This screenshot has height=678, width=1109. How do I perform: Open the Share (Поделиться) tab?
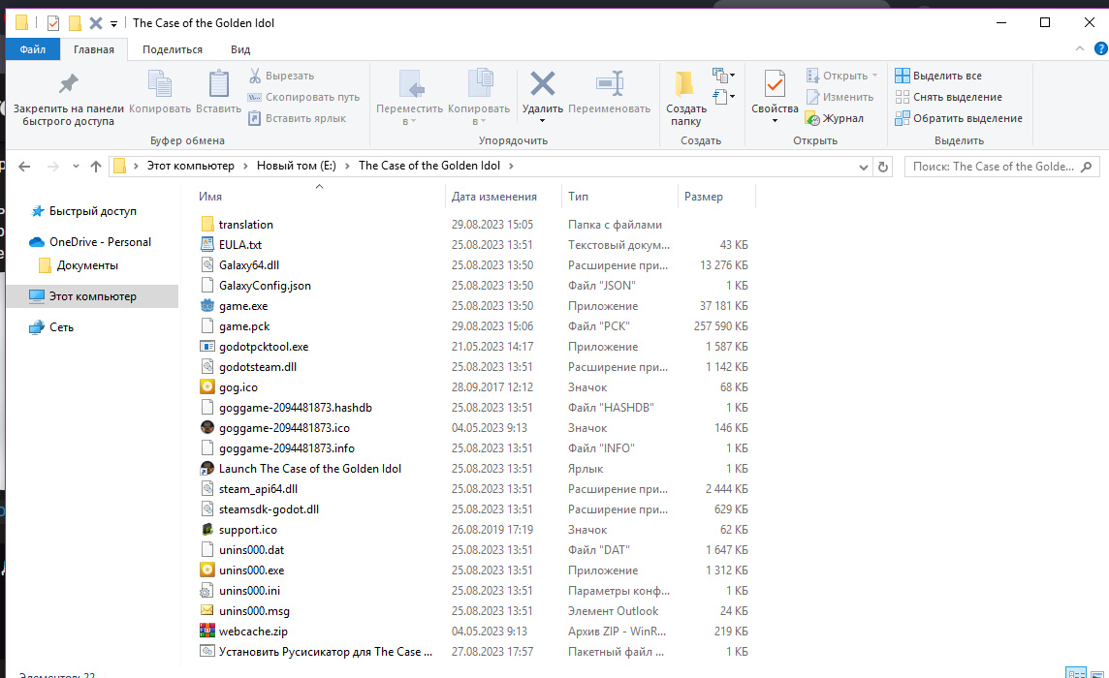pyautogui.click(x=173, y=49)
